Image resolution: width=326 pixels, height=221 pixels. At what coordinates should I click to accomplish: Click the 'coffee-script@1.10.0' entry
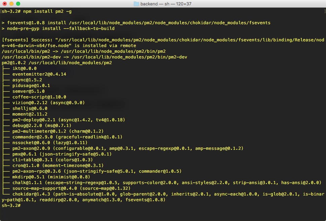(x=39, y=97)
